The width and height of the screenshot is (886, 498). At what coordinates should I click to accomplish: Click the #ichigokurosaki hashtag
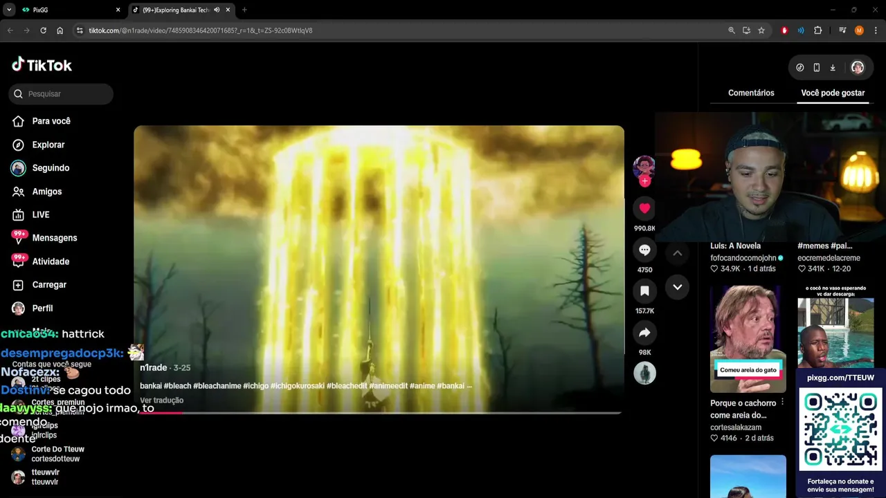point(297,386)
